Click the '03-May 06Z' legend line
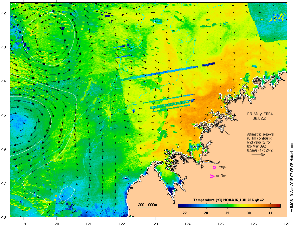The image size is (294, 227). [257, 146]
